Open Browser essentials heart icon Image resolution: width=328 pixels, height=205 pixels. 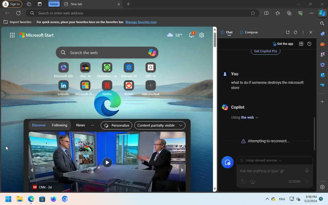(300, 13)
